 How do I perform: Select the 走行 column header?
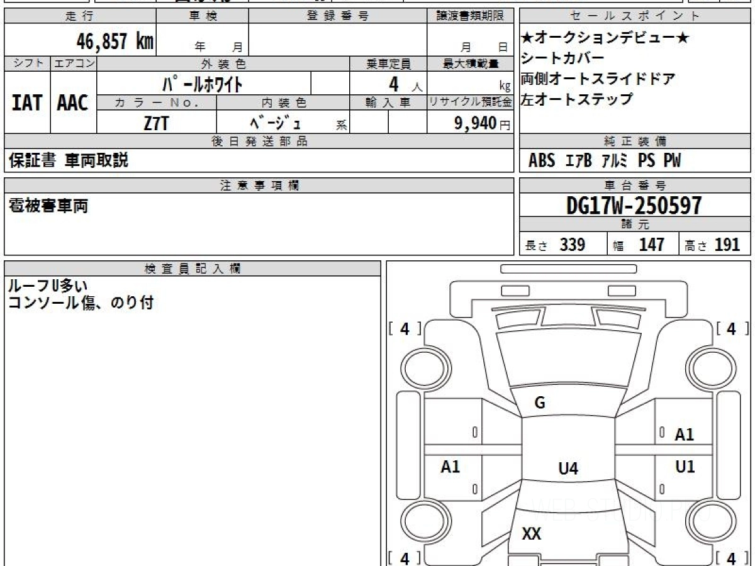pos(80,16)
